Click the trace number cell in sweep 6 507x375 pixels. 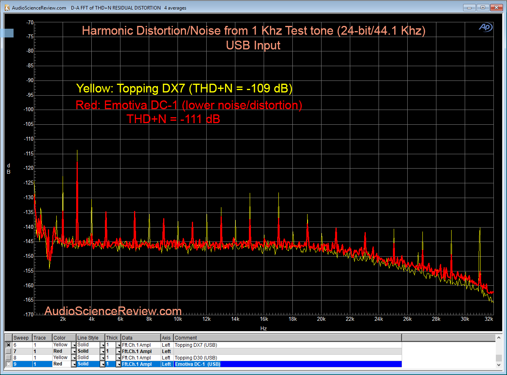point(42,345)
